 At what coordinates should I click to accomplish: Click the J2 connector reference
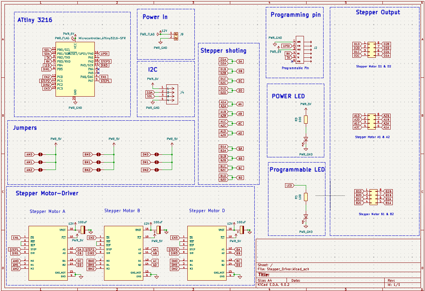[315, 48]
